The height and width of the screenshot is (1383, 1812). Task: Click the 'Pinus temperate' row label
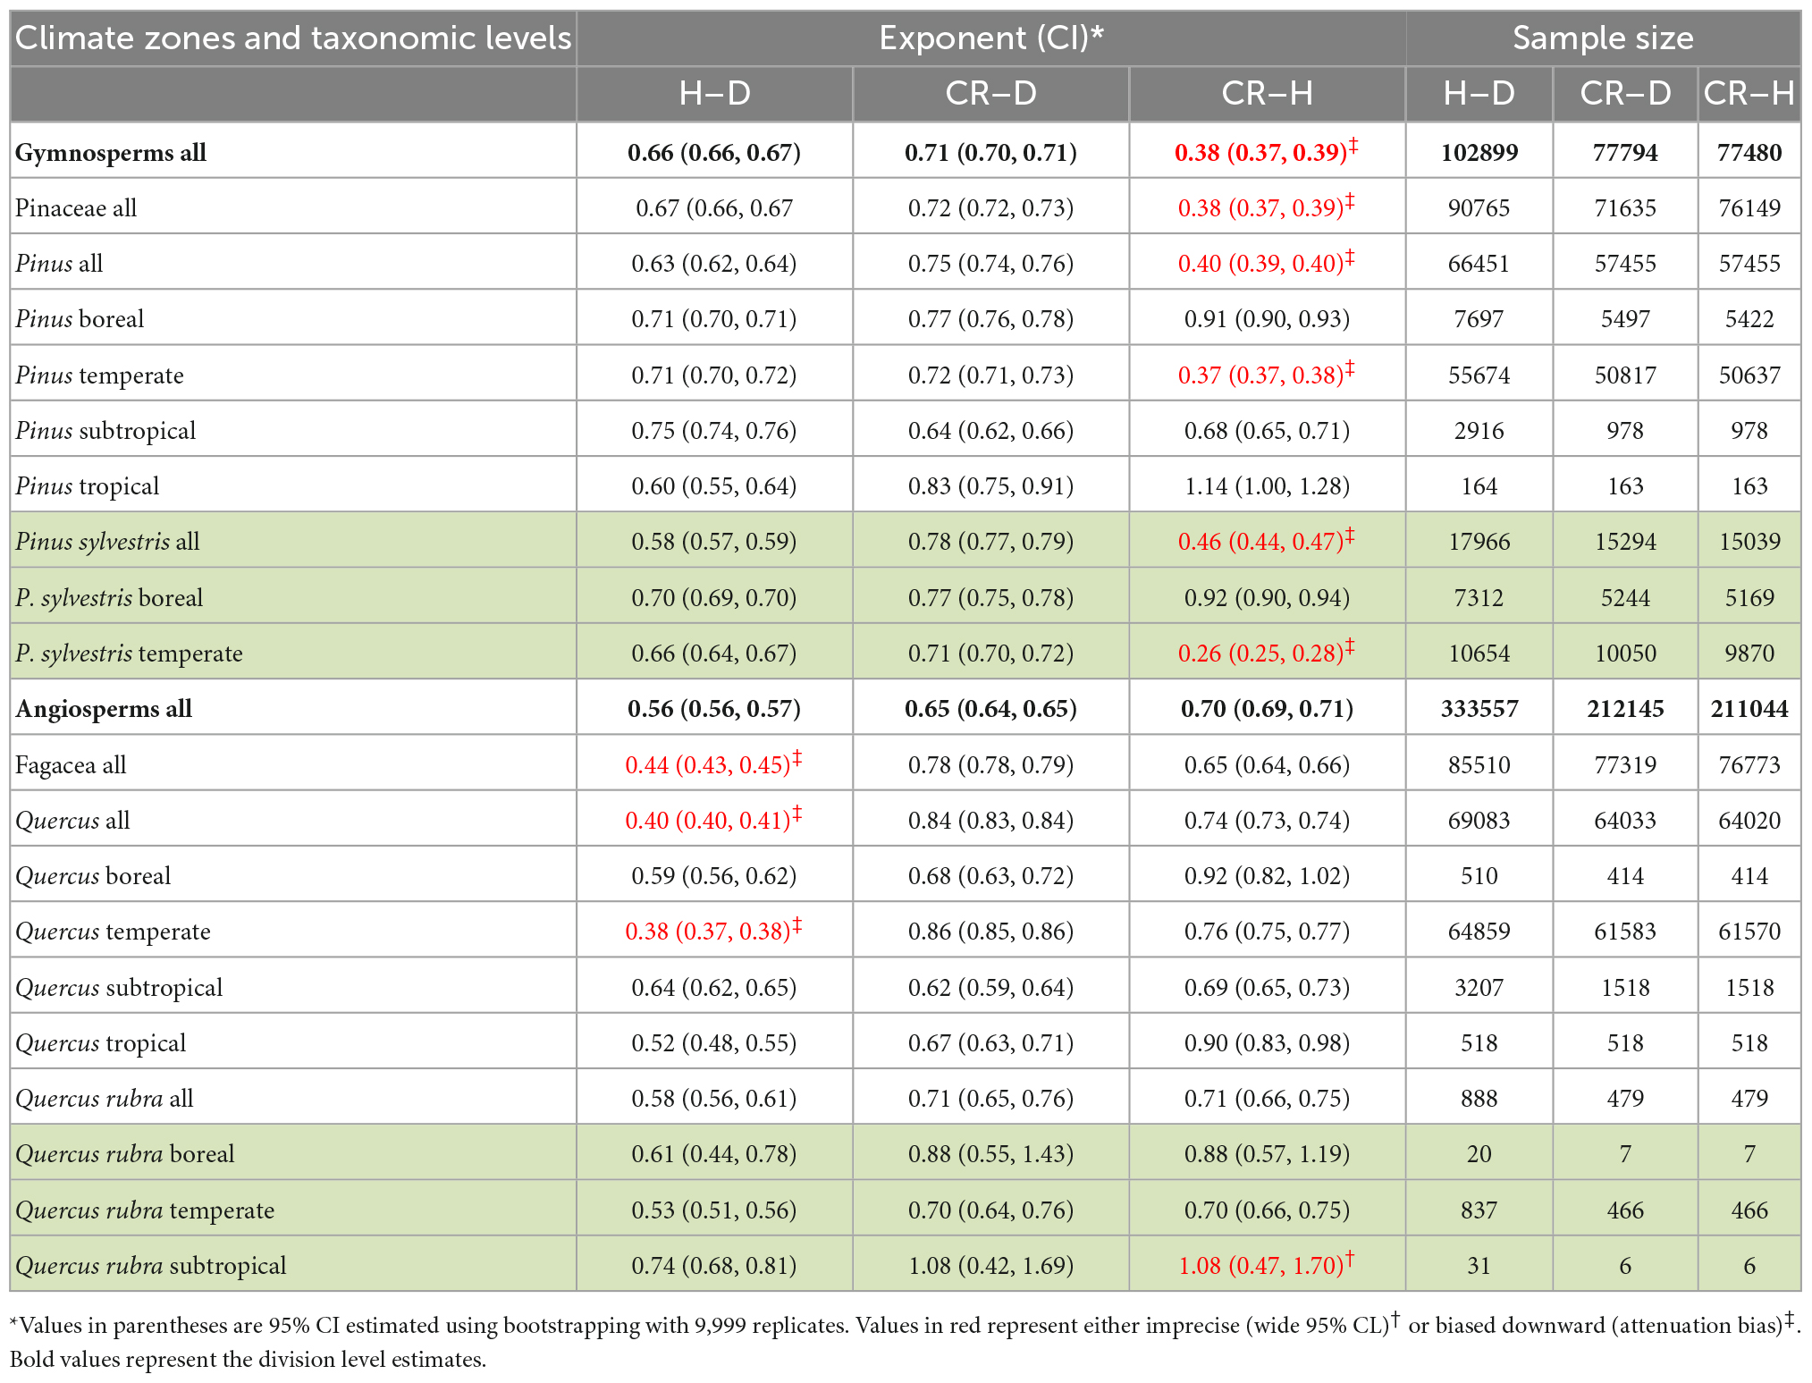(x=99, y=375)
